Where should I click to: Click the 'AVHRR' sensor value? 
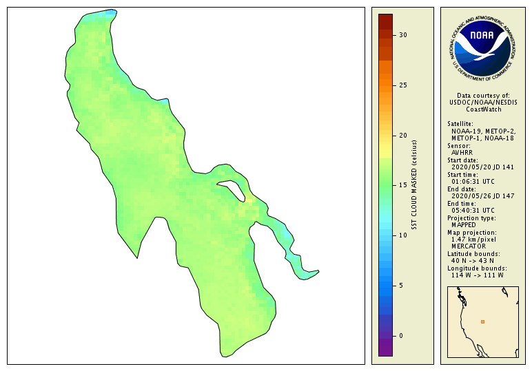click(x=462, y=153)
